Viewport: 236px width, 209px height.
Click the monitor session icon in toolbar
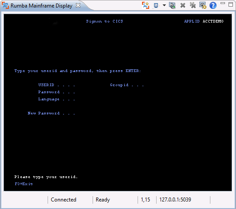coord(156,6)
